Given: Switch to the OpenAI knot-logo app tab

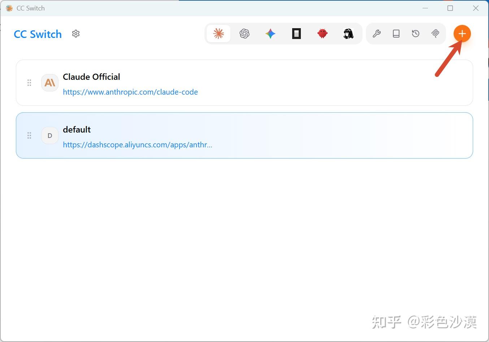Looking at the screenshot, I should (x=244, y=34).
